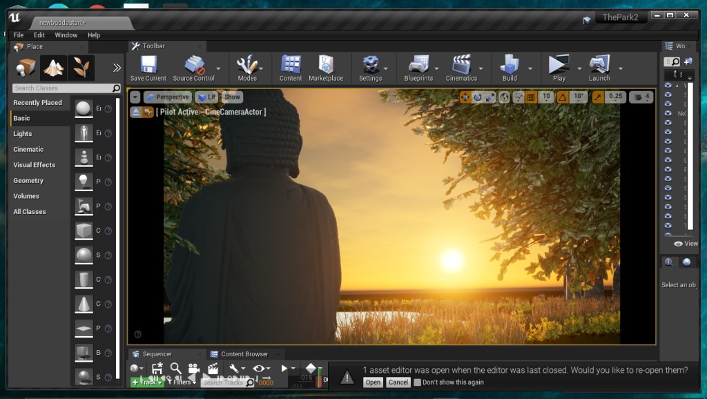Toggle rotation snapping in the viewport
The image size is (707, 399).
[561, 97]
